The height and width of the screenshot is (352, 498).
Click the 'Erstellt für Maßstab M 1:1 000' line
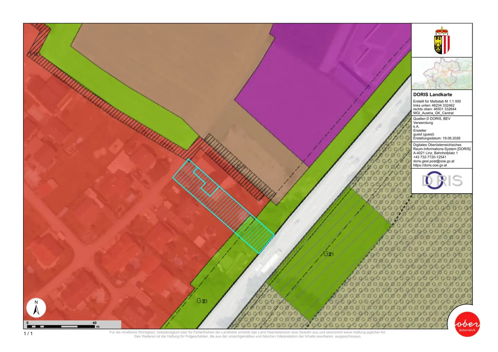(x=437, y=101)
